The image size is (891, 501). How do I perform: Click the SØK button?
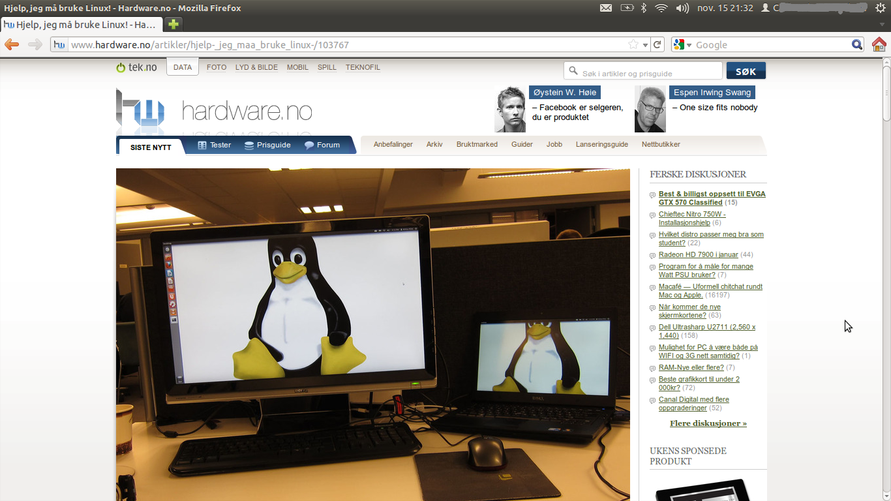pyautogui.click(x=746, y=71)
